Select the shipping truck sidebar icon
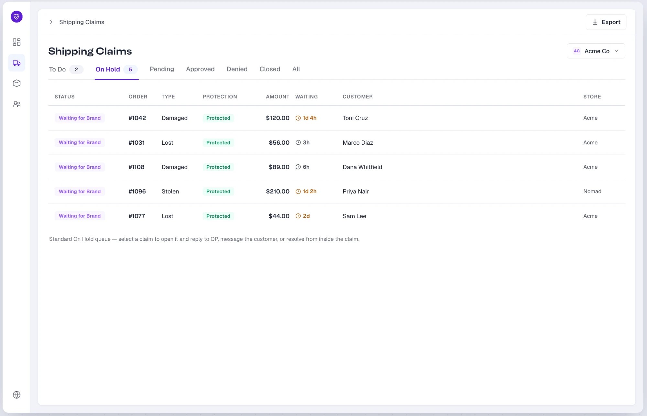Viewport: 647px width, 416px height. click(x=16, y=63)
